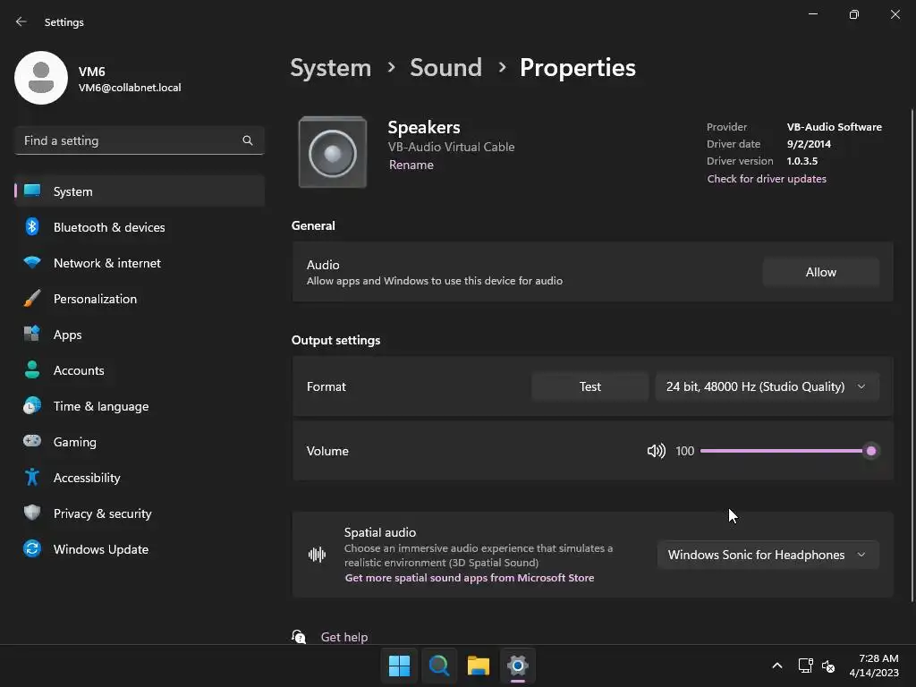Select Time & language in the sidebar
Viewport: 916px width, 687px height.
click(101, 406)
